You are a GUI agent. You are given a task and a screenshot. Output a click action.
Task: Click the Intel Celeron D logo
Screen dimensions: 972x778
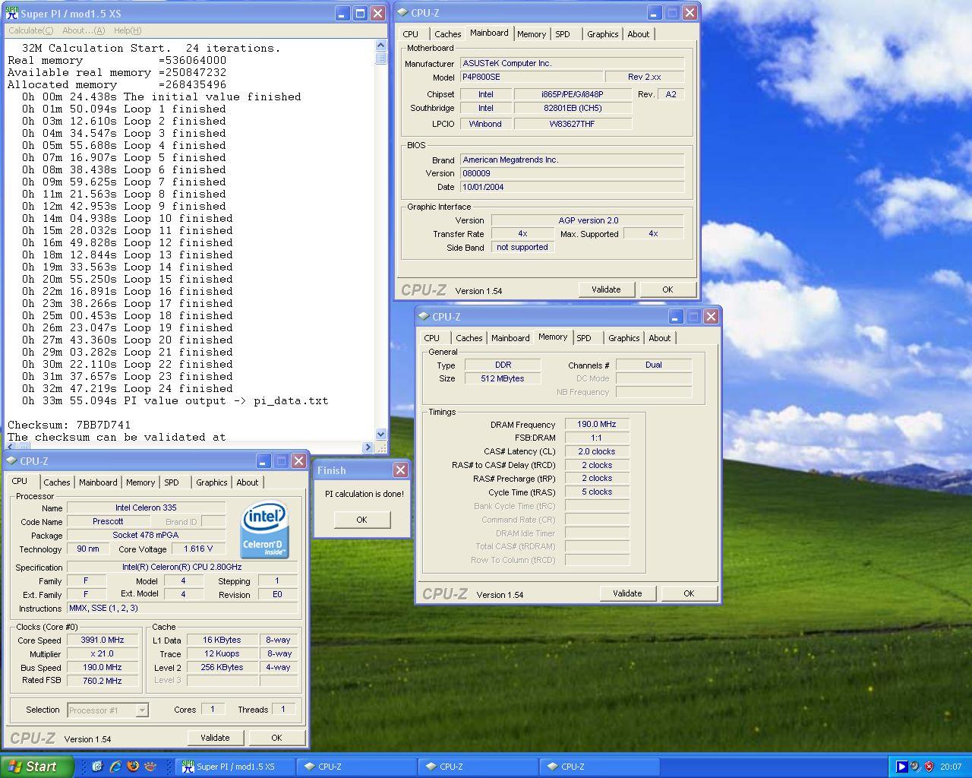264,530
